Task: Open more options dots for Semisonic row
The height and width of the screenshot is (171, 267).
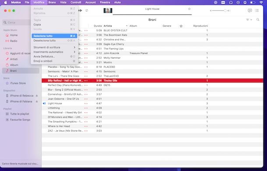Action: pyautogui.click(x=86, y=71)
